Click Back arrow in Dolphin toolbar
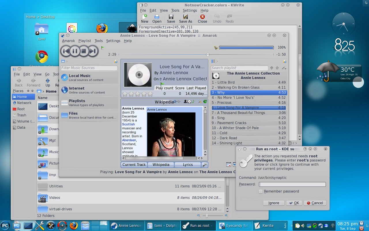Screen dimensions: 369x231 click(19, 81)
